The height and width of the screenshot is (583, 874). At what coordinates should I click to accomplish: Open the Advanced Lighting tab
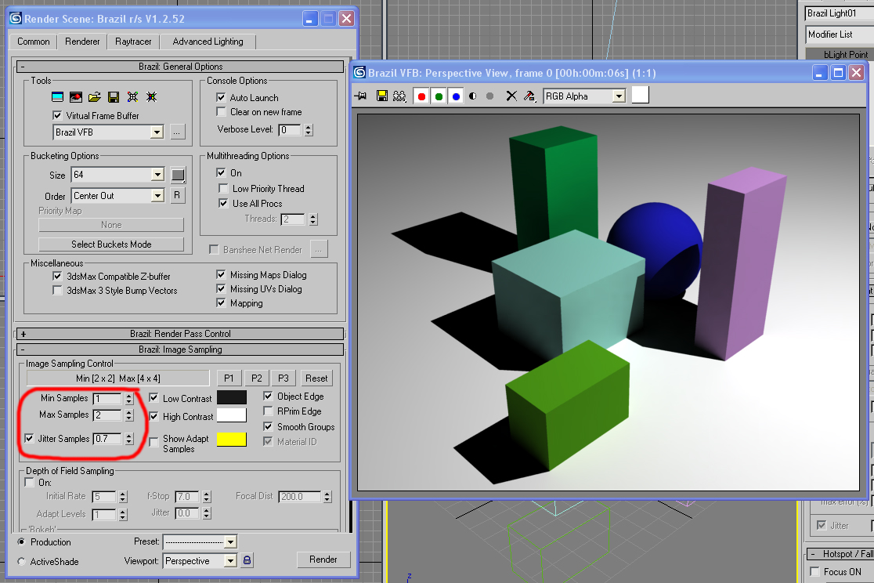(x=208, y=42)
